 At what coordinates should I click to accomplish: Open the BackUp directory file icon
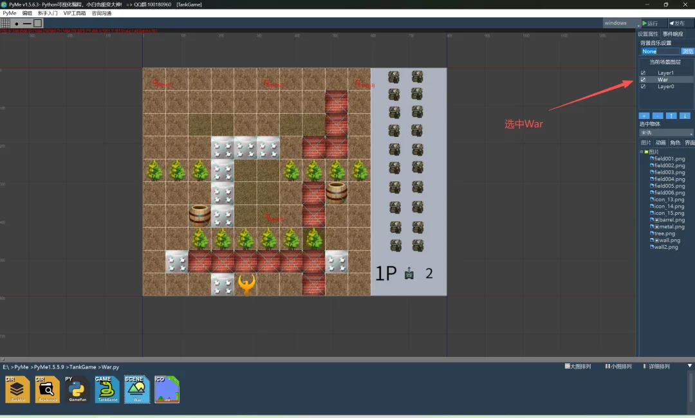point(17,389)
